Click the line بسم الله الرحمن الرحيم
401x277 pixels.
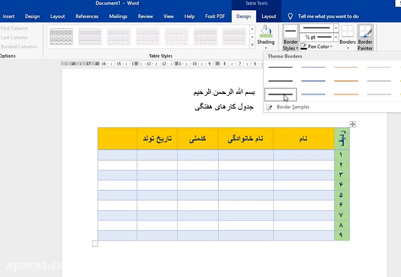[x=224, y=92]
